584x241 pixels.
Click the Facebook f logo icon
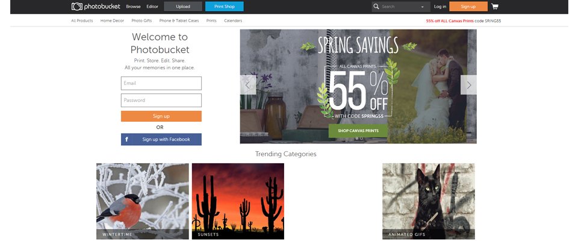126,139
